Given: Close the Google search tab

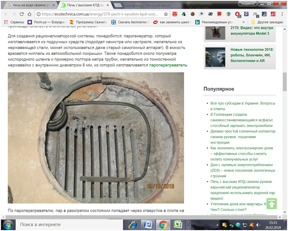Looking at the screenshot, I should pos(53,5).
